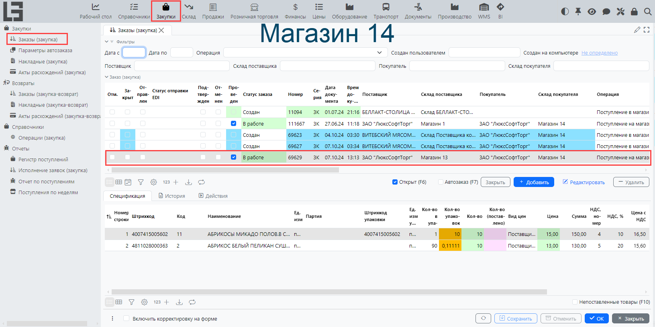655x327 pixels.
Task: Click the orders grid filter funnel icon
Action: 141,182
